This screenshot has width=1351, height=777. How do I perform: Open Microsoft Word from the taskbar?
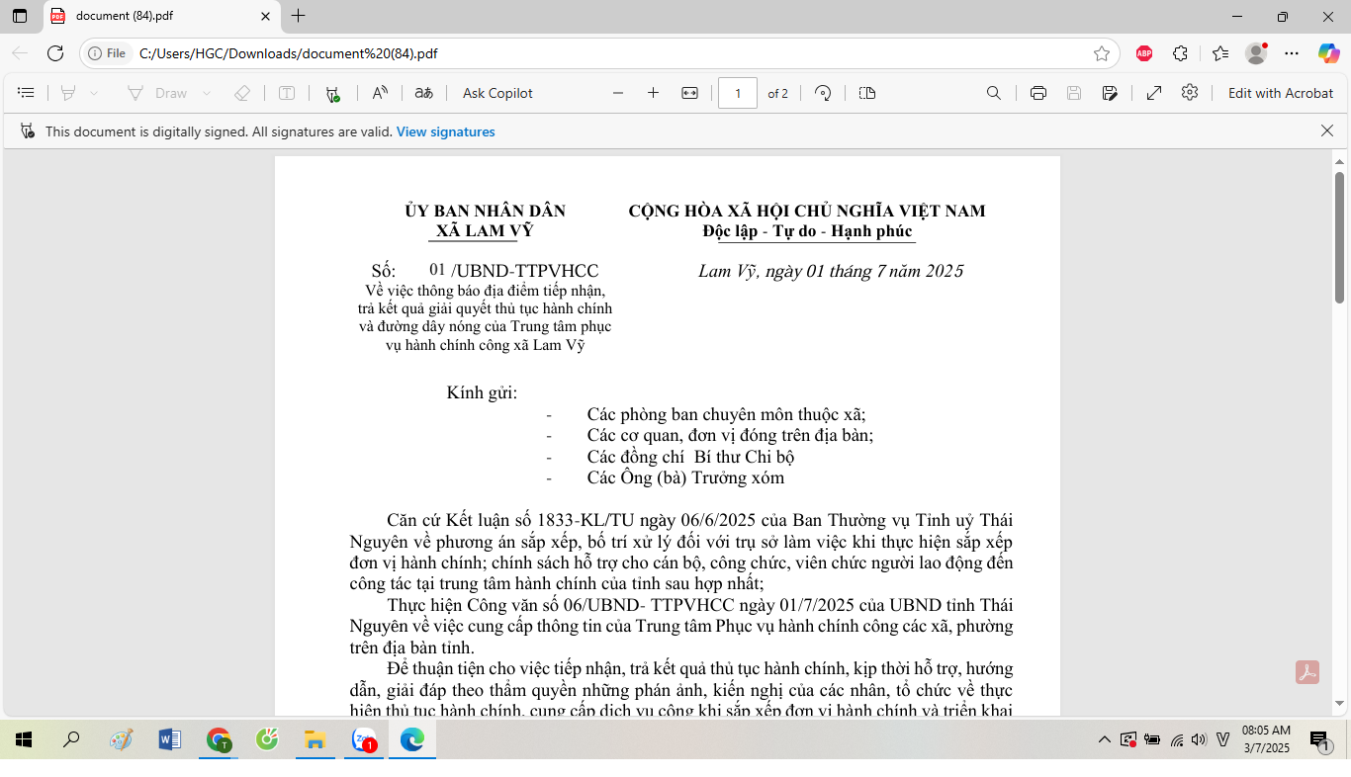[x=169, y=739]
